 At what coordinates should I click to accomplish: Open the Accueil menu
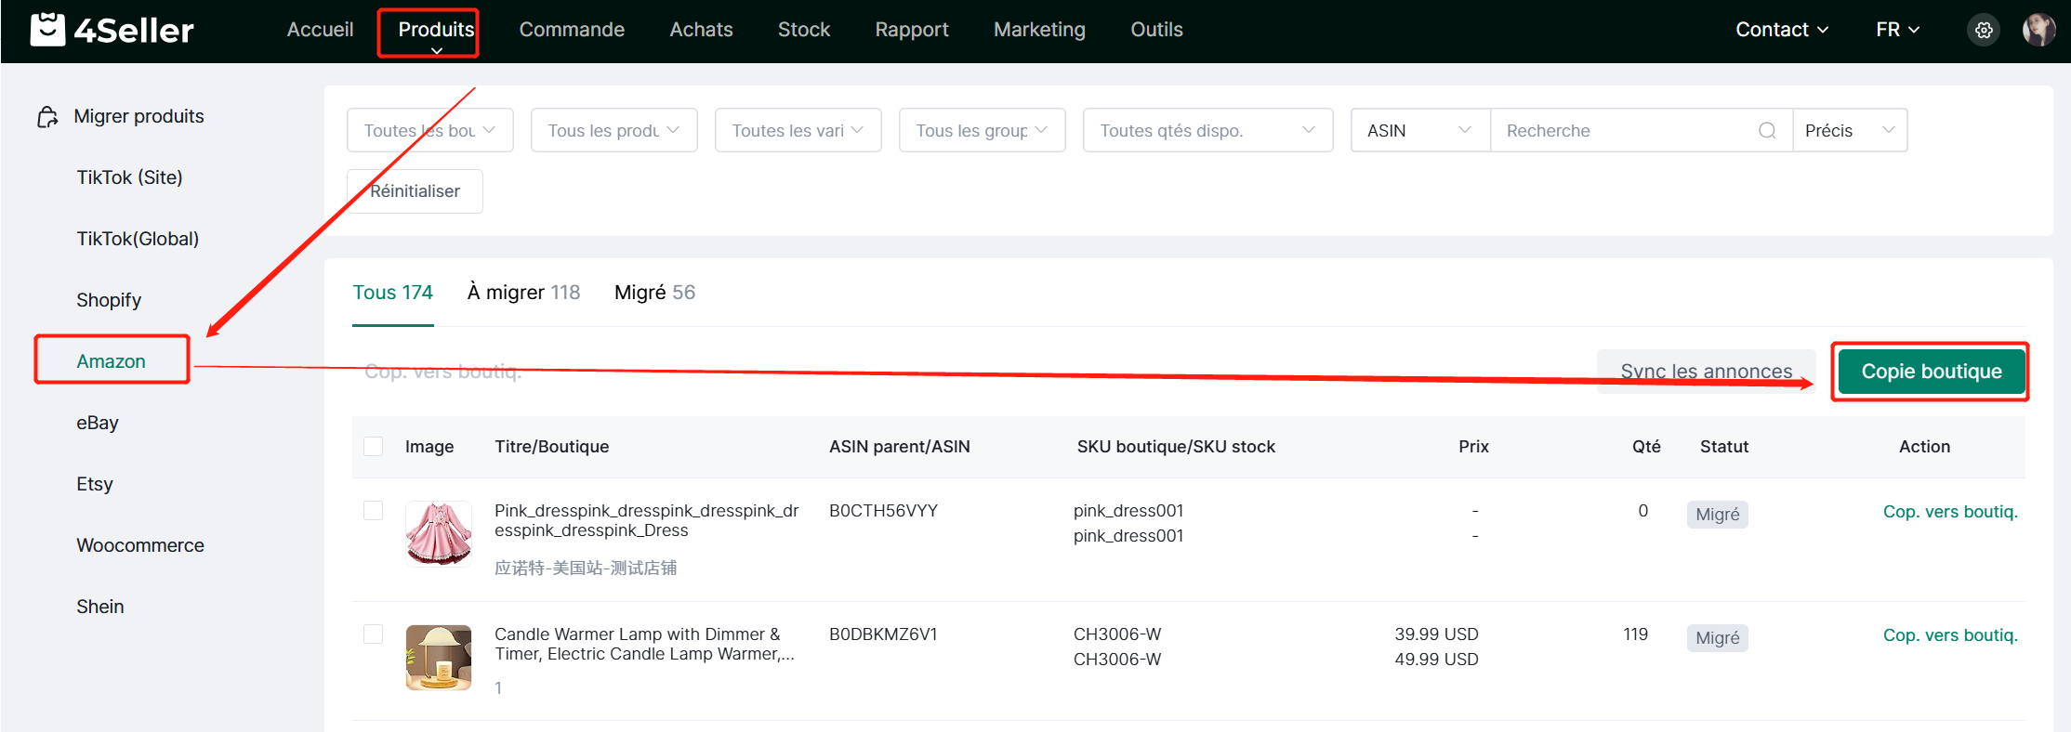(320, 30)
